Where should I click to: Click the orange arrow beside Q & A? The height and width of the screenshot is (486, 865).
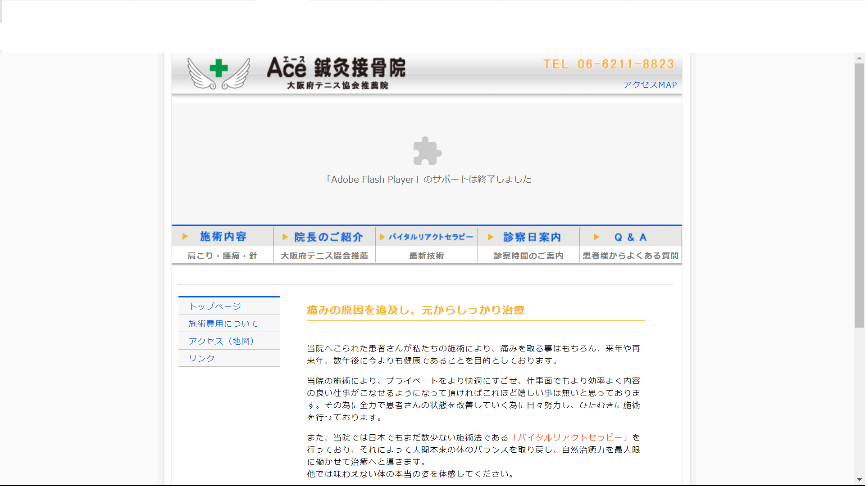596,237
